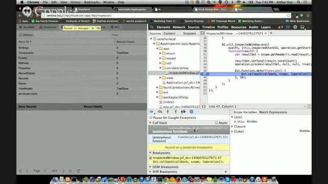
Task: Select the Components store row
Action: tap(82, 53)
